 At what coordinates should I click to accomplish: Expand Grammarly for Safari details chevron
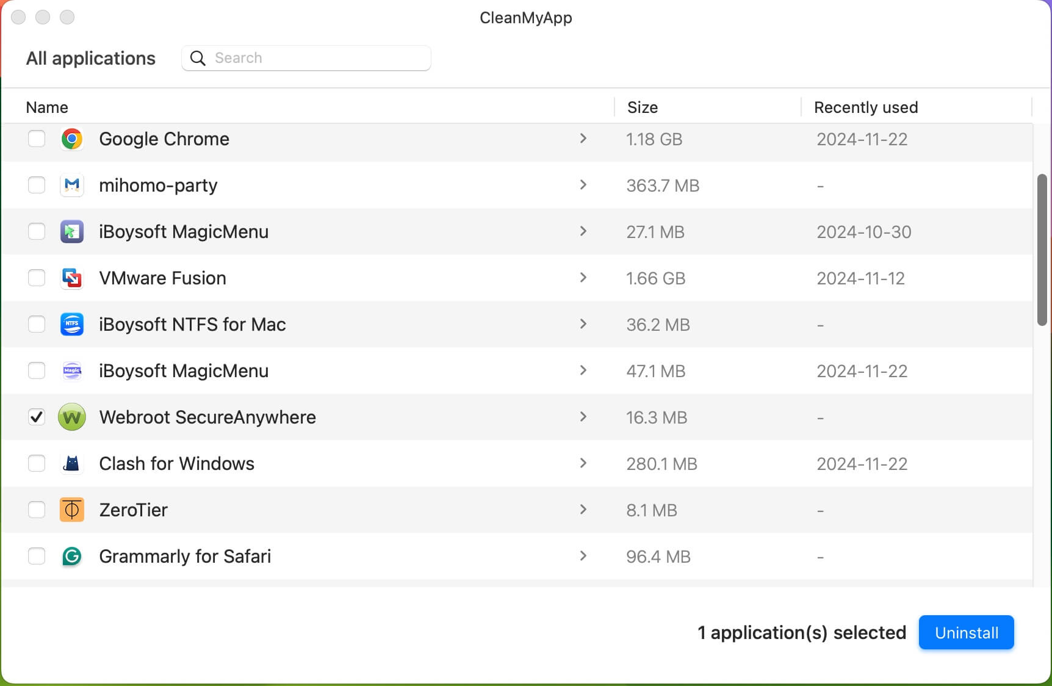pos(583,556)
